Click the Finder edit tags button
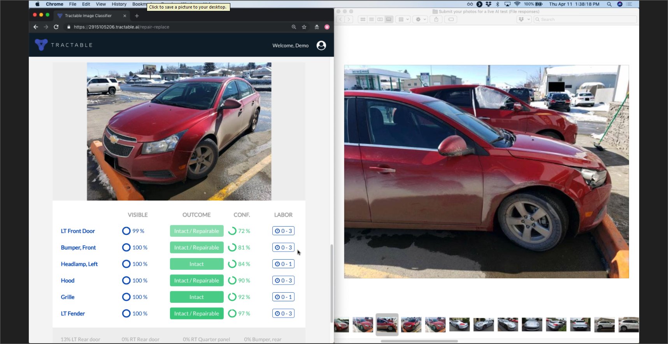 [451, 19]
